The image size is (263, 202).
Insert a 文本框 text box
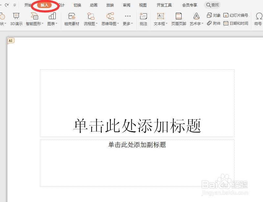159,19
